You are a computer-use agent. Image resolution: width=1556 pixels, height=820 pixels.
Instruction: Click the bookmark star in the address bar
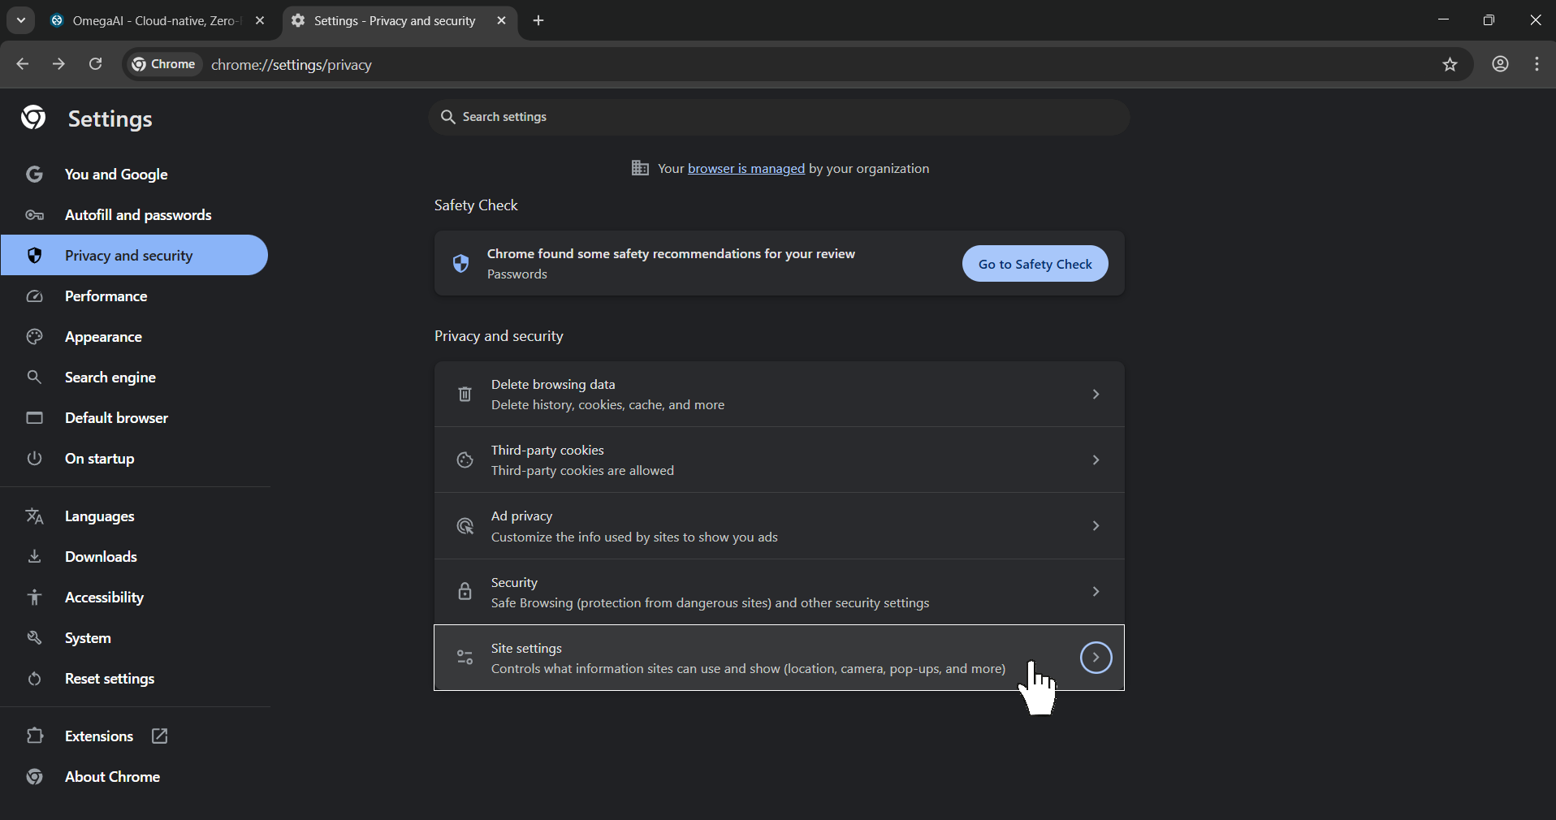1451,64
